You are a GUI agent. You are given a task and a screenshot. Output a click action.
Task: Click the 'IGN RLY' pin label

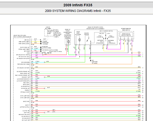(27, 90)
